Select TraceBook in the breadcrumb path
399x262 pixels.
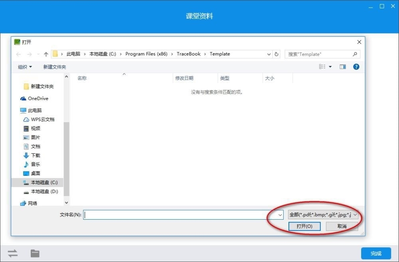[189, 54]
